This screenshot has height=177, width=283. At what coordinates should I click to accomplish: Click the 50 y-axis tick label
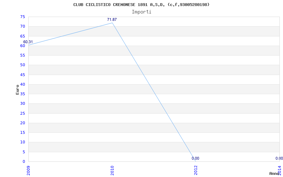[23, 65]
